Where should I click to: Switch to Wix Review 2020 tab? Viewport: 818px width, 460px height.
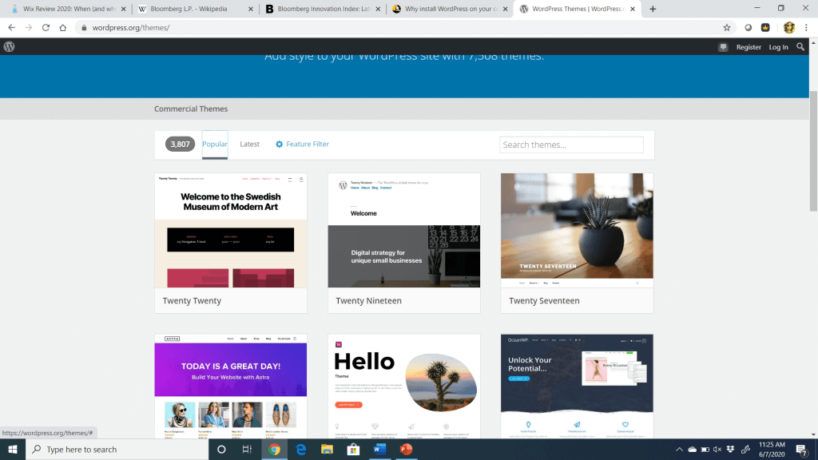[69, 9]
